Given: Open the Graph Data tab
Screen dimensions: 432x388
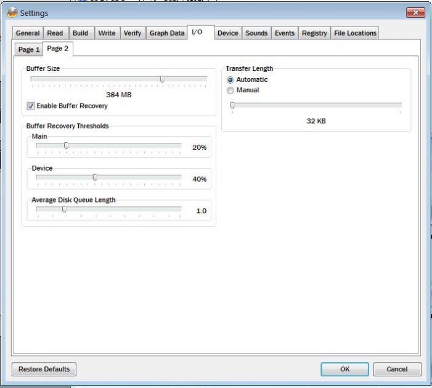Looking at the screenshot, I should point(167,33).
